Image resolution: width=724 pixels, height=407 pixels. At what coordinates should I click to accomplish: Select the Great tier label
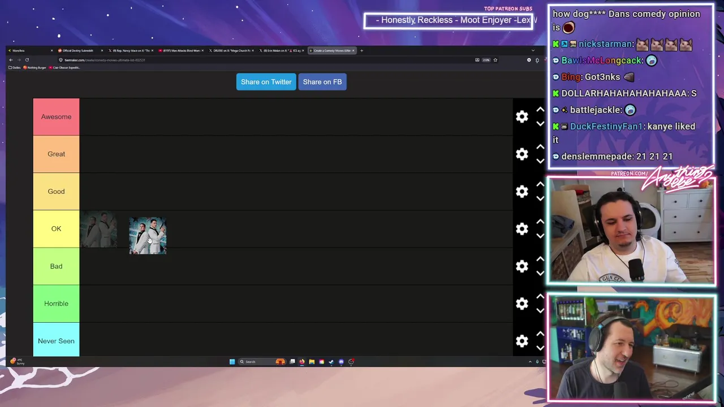click(56, 154)
